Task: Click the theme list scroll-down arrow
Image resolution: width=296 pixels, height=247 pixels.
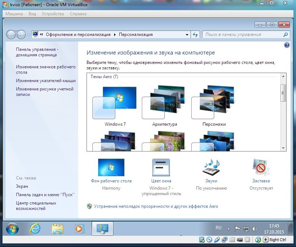Action: click(x=283, y=148)
